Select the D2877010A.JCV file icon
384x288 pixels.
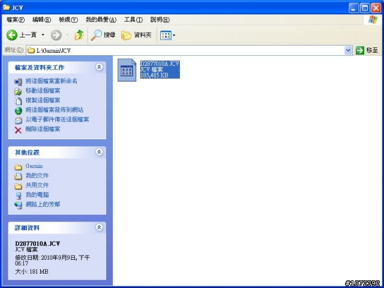coord(127,70)
